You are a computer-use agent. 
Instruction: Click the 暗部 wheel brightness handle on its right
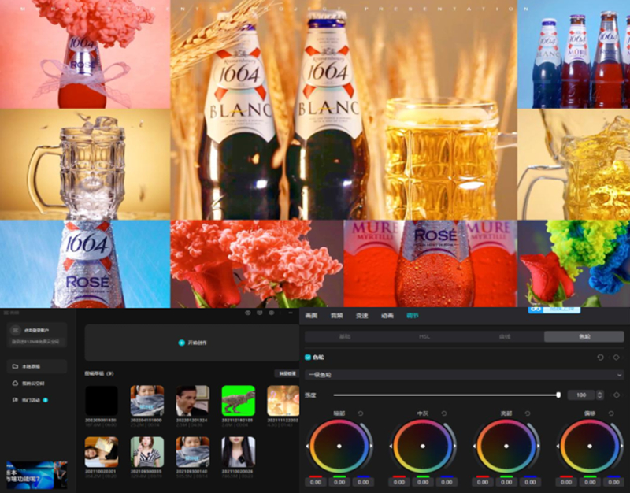372,446
